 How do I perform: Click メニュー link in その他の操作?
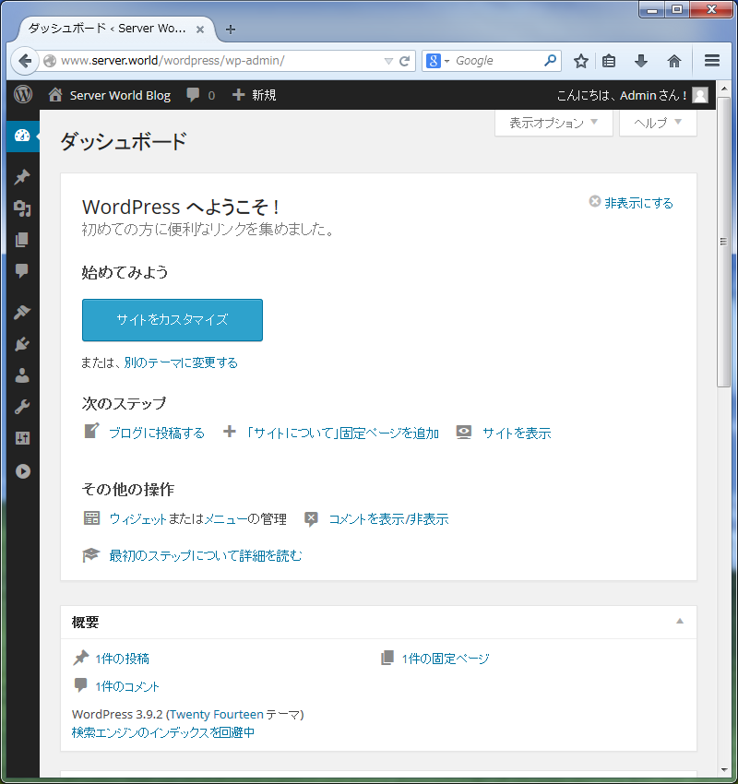tap(226, 519)
